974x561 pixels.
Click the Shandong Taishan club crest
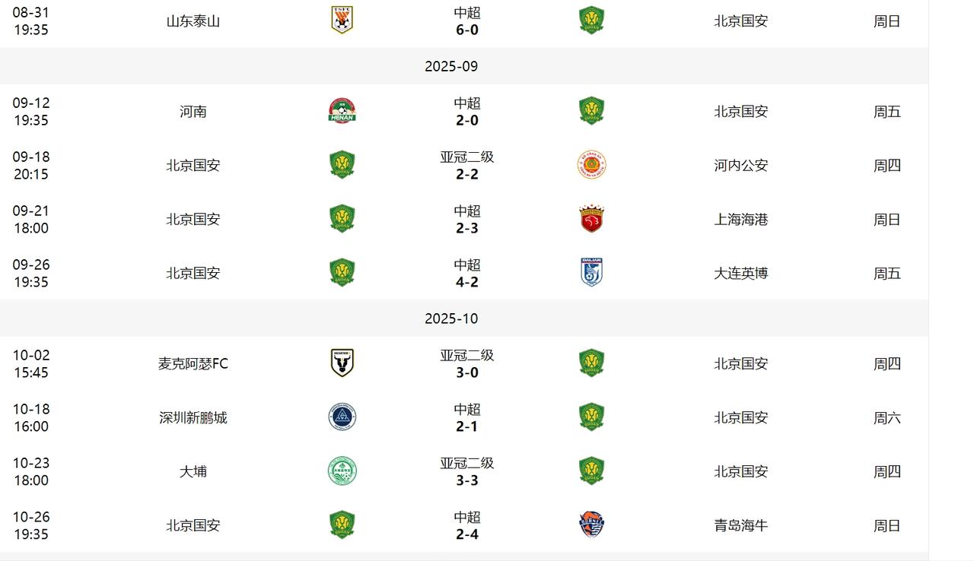pyautogui.click(x=342, y=20)
